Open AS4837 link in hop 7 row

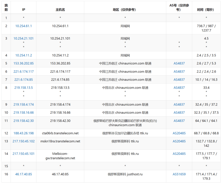(179, 80)
